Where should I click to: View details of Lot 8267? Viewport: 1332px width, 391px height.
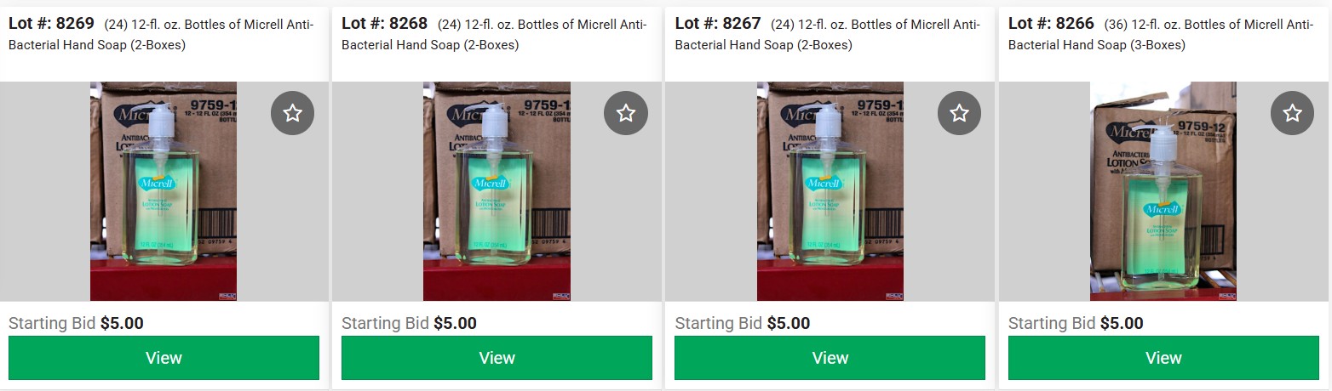coord(830,358)
